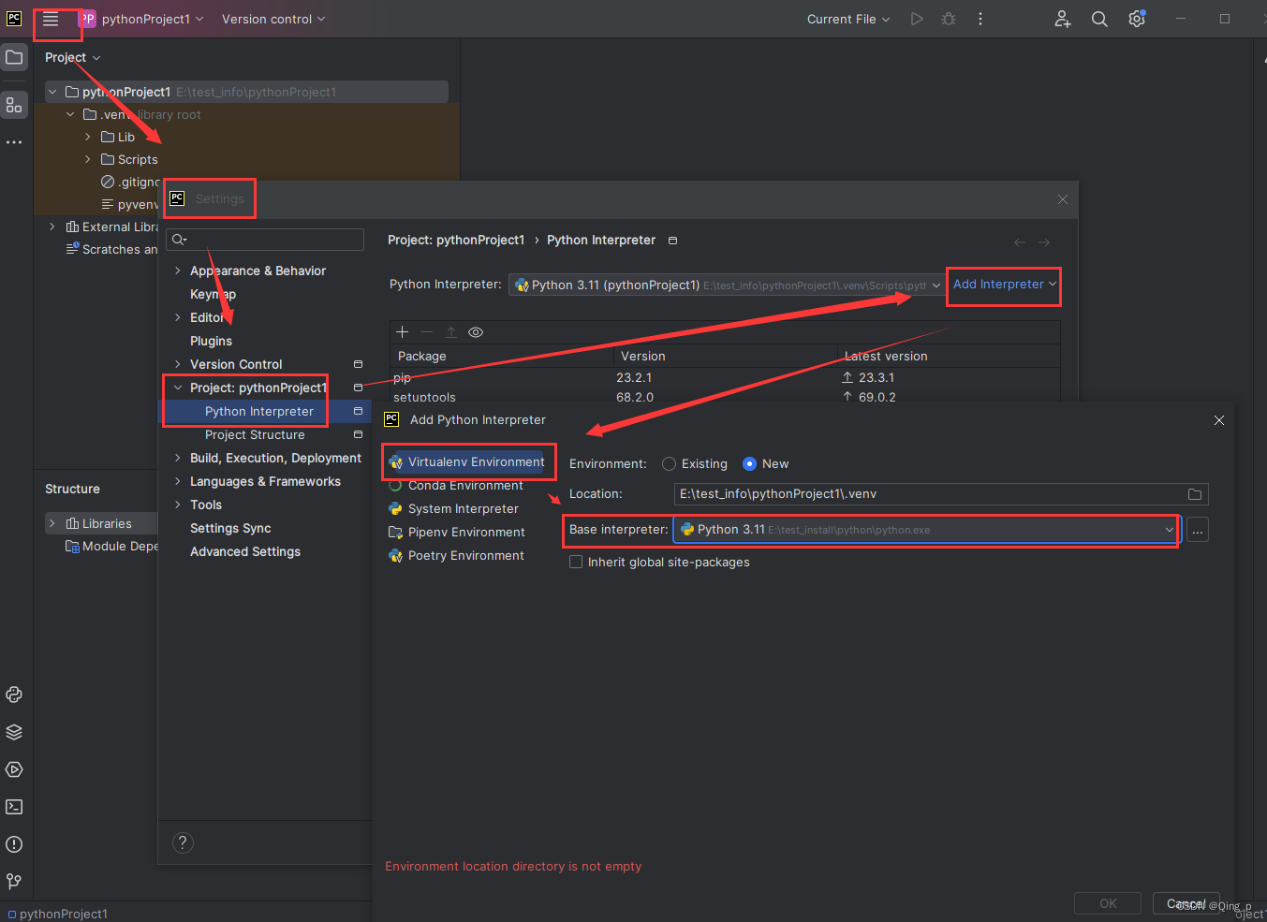Open the Terminal tool window
This screenshot has width=1267, height=922.
click(14, 807)
